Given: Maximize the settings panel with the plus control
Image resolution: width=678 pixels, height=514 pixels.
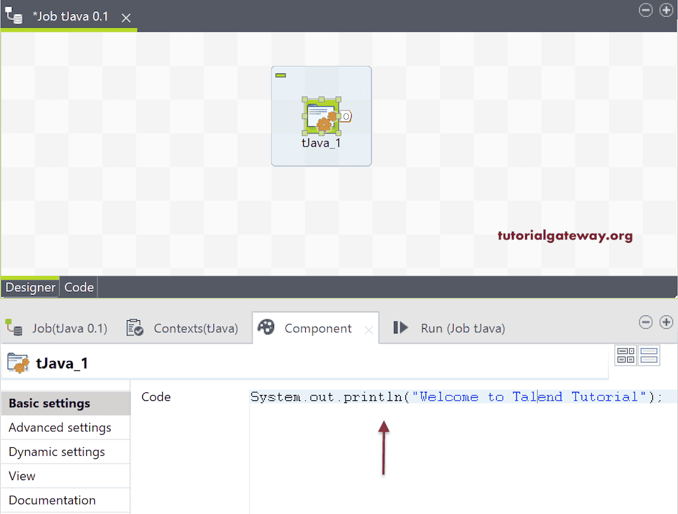Looking at the screenshot, I should coord(666,322).
